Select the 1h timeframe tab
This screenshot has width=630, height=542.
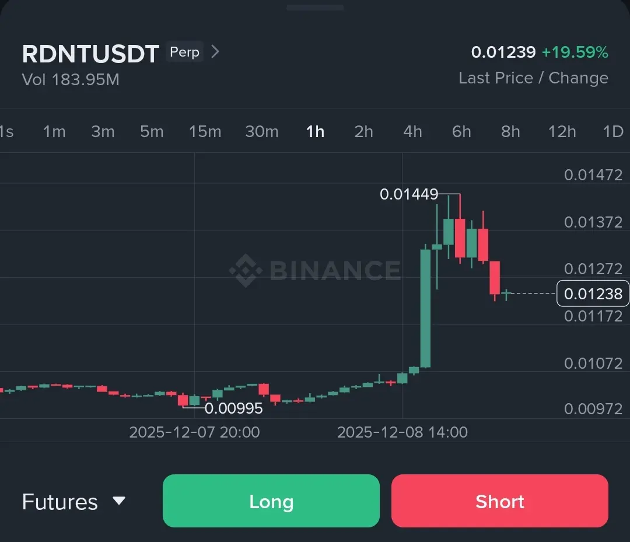[315, 131]
